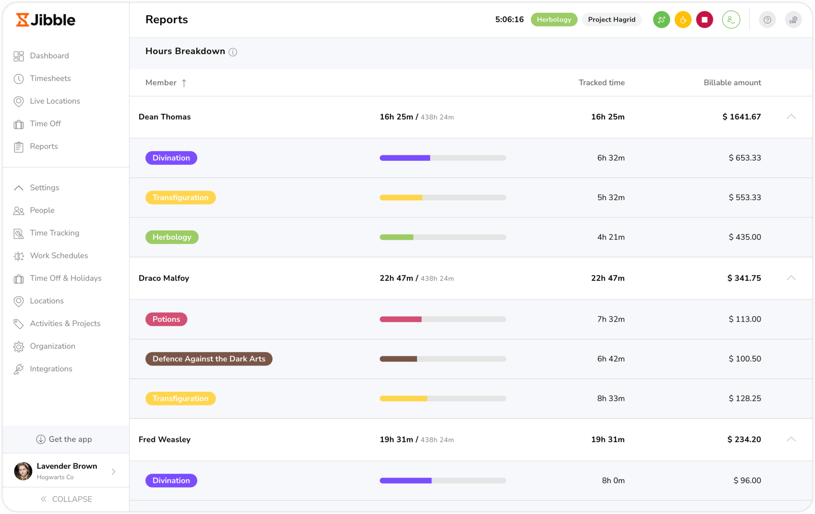
Task: Toggle the Herbology filter pill
Action: click(x=554, y=19)
